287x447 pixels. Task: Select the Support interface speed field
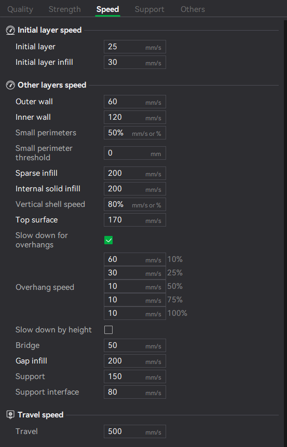[x=134, y=392]
